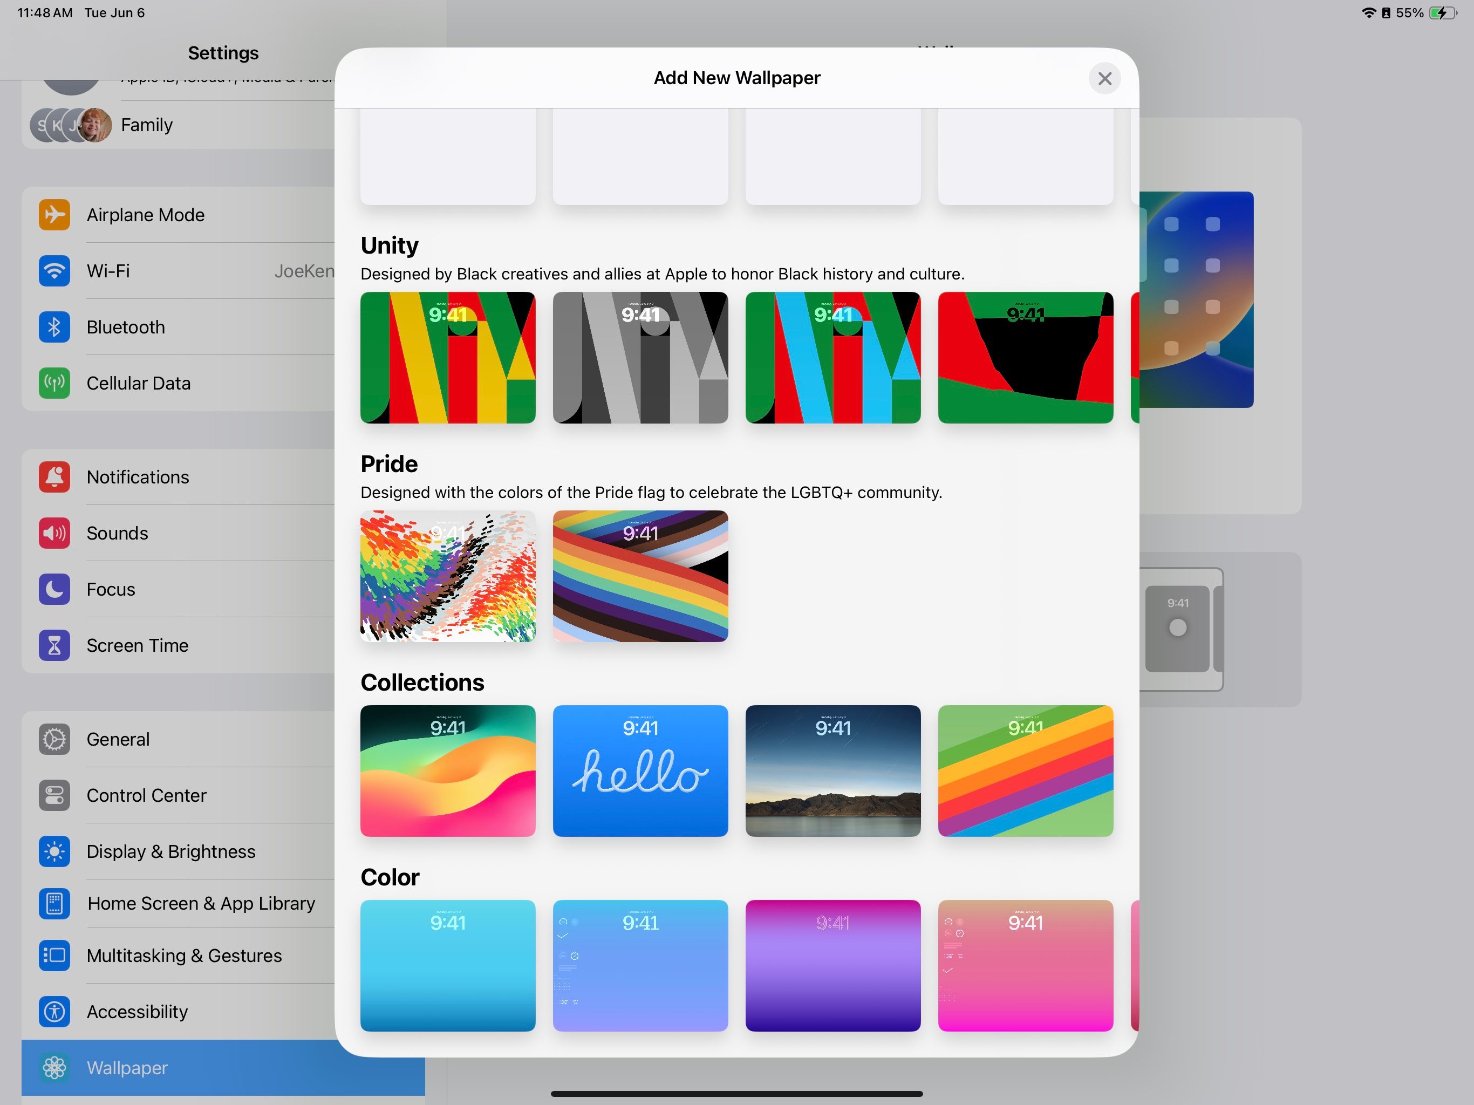Screen dimensions: 1474x1105
Task: Tap the time 11:48 AM in status bar
Action: tap(45, 12)
